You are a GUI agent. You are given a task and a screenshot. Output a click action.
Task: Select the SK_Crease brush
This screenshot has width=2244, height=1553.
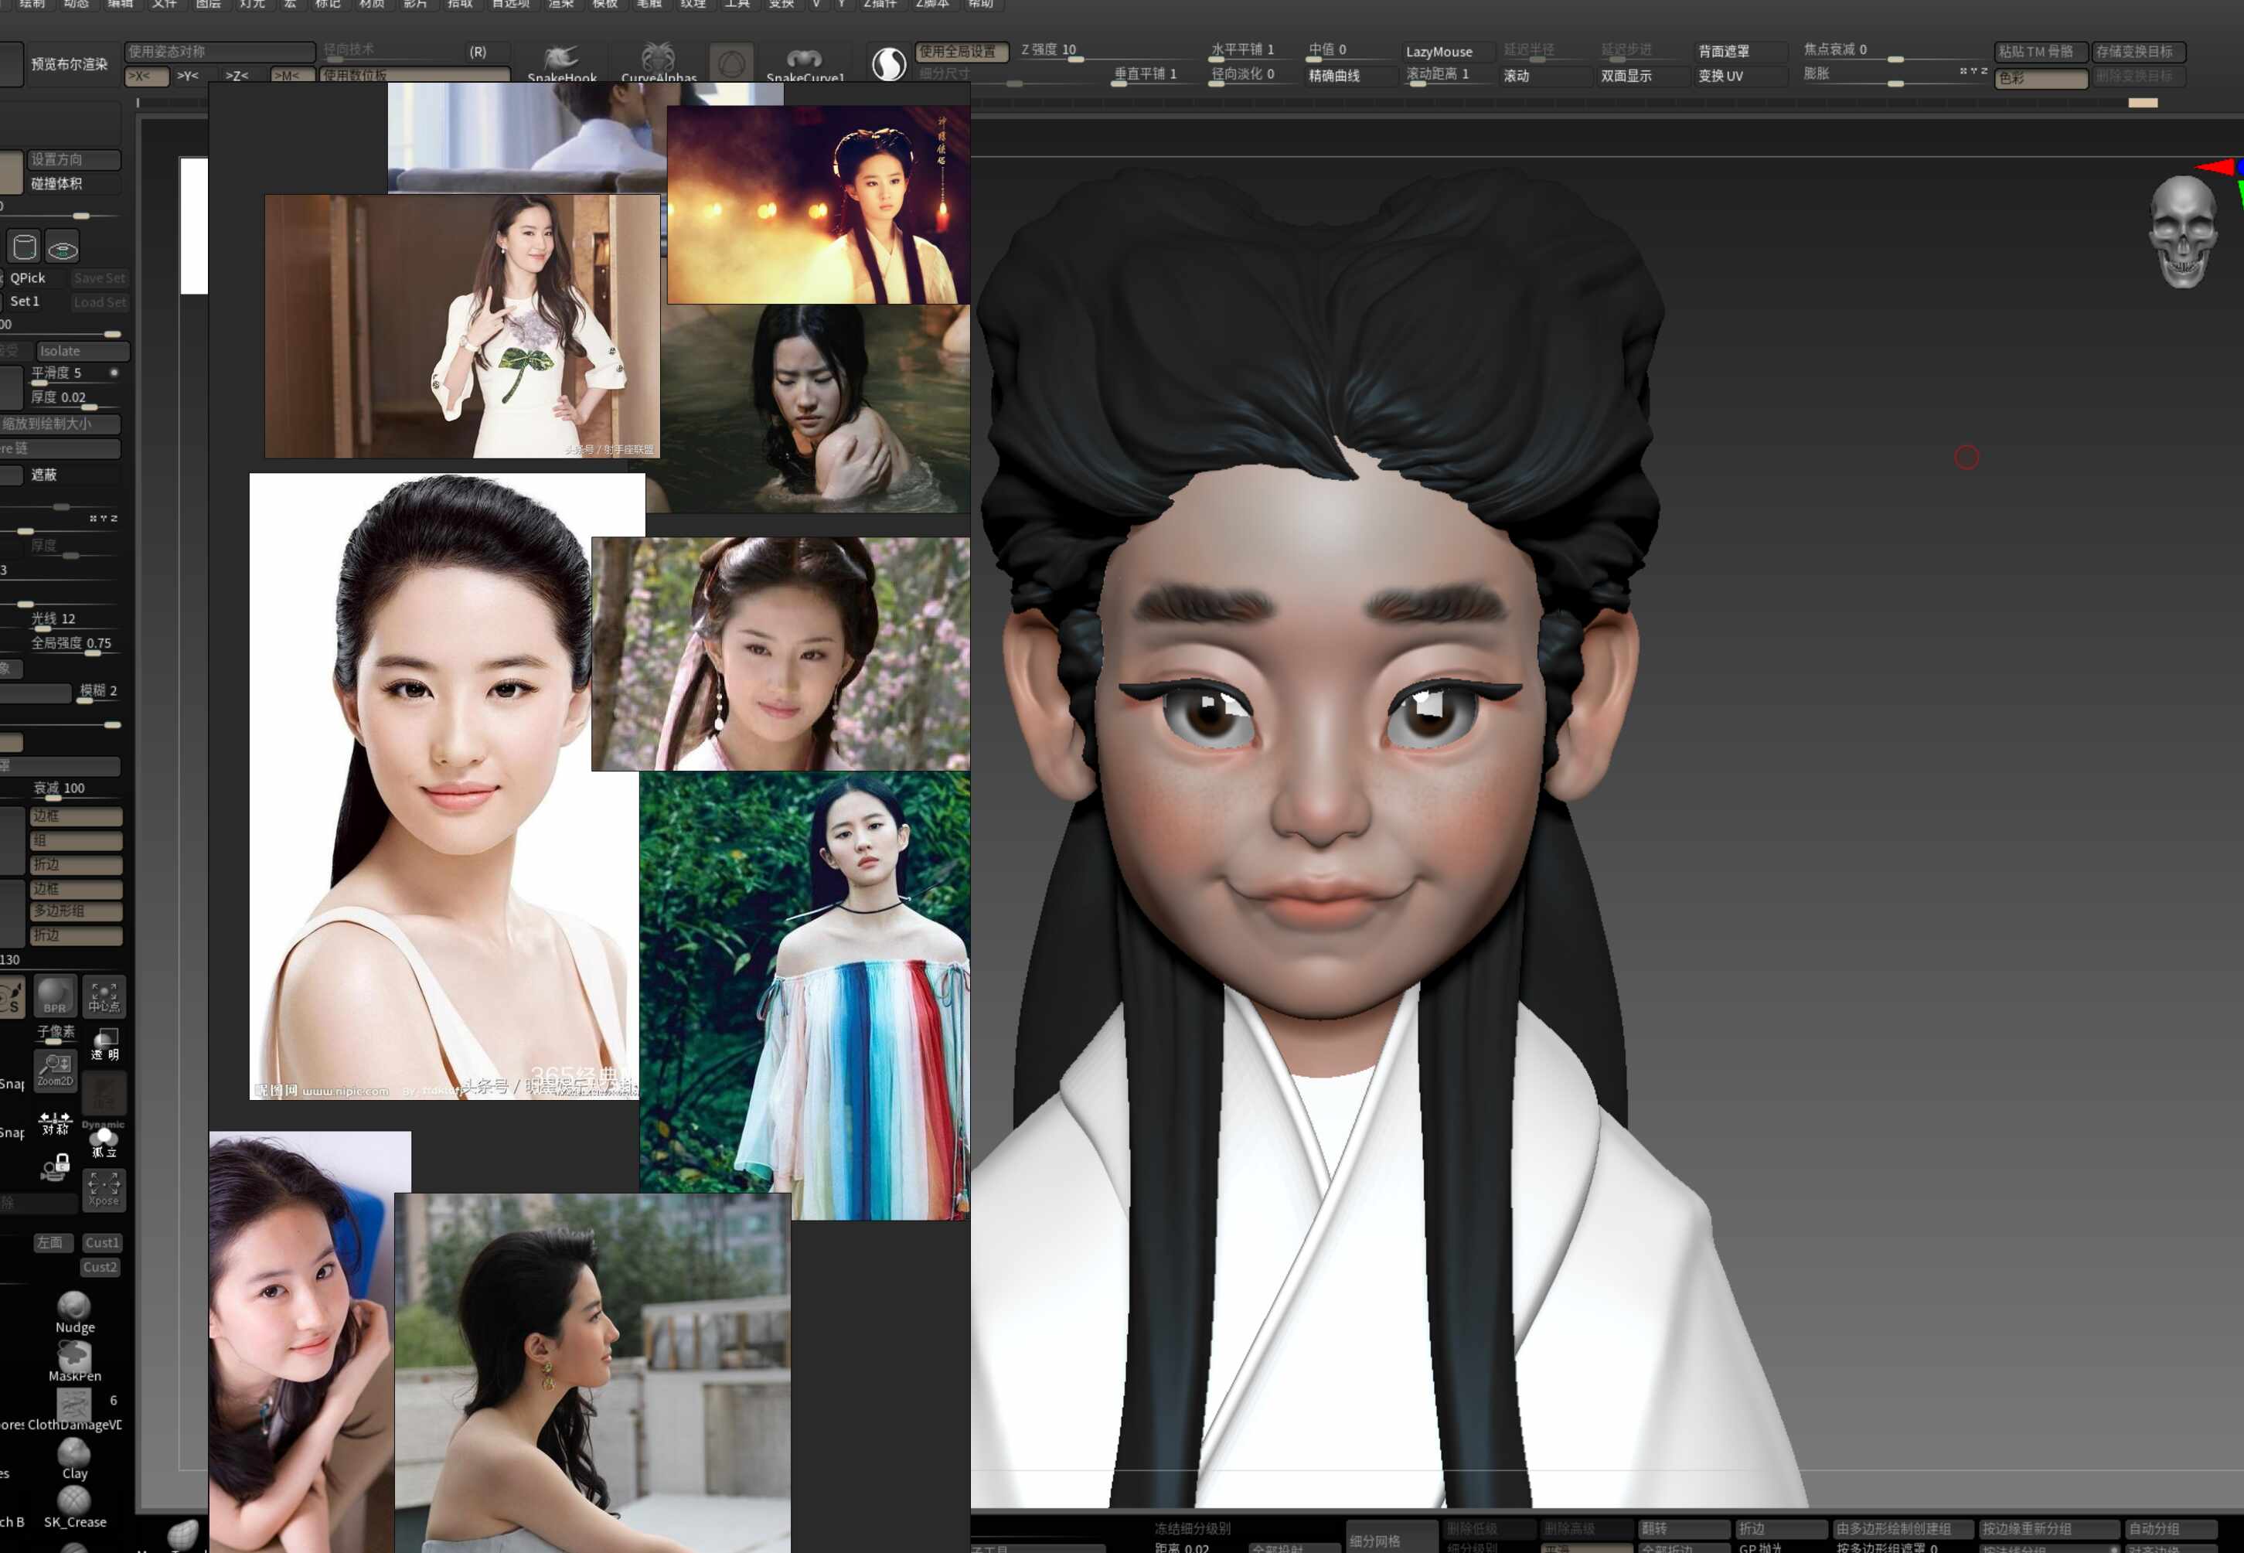(74, 1507)
